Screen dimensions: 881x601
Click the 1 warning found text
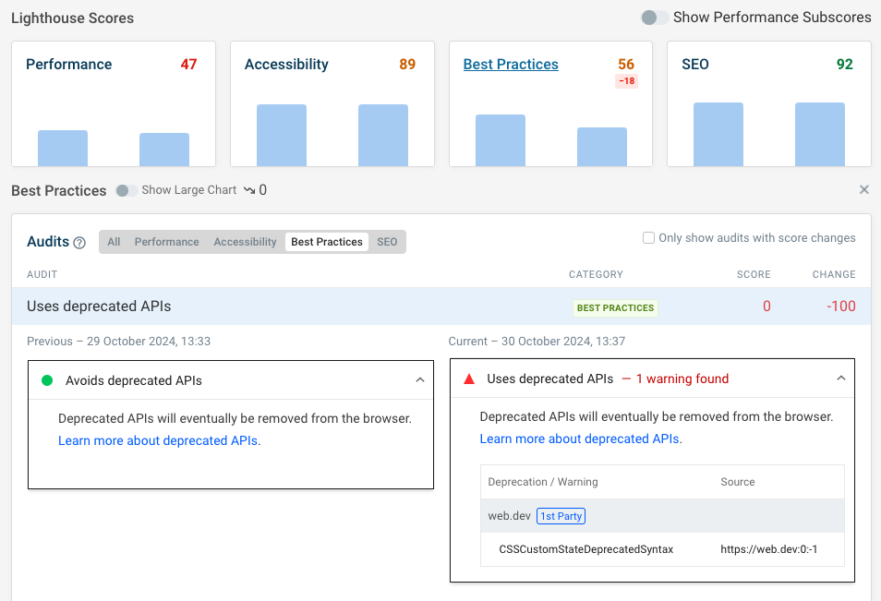point(682,379)
